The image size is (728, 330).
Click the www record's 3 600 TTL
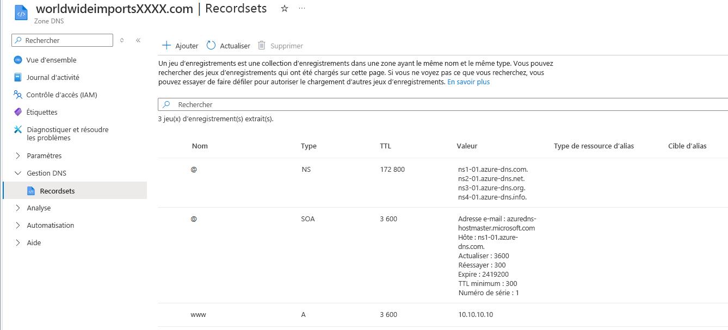pyautogui.click(x=388, y=315)
